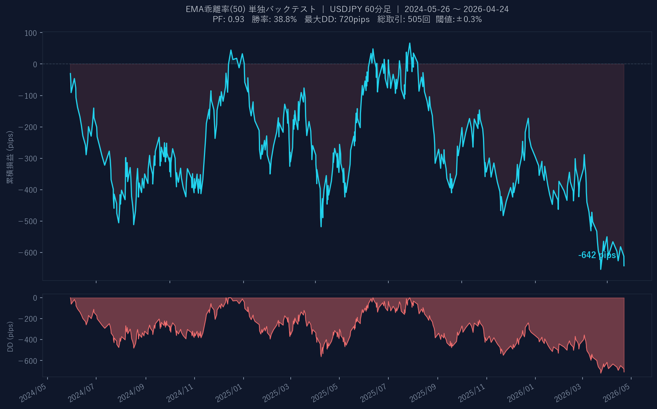Viewport: 657px width, 409px height.
Task: Click the −300 tick on cumulative profit axis
Action: point(28,159)
